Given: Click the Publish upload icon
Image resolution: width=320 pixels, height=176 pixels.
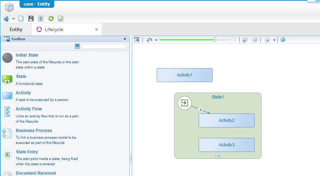Looking at the screenshot, I should pyautogui.click(x=41, y=19).
